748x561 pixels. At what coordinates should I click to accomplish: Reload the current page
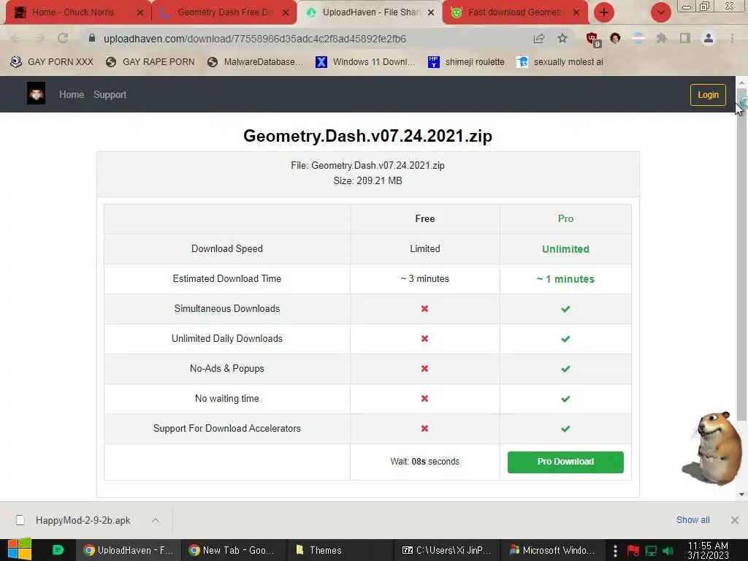click(63, 38)
